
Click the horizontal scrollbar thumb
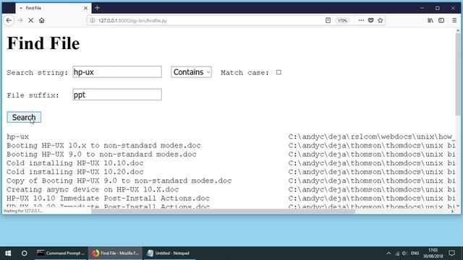[223, 211]
